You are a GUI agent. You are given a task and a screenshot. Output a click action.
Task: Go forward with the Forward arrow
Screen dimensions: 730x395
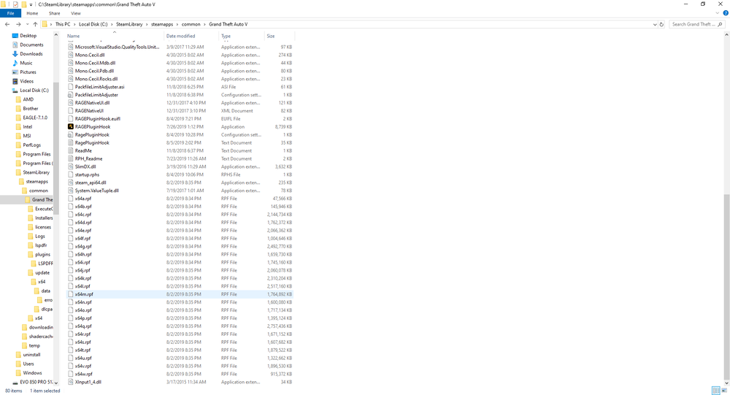[x=18, y=24]
